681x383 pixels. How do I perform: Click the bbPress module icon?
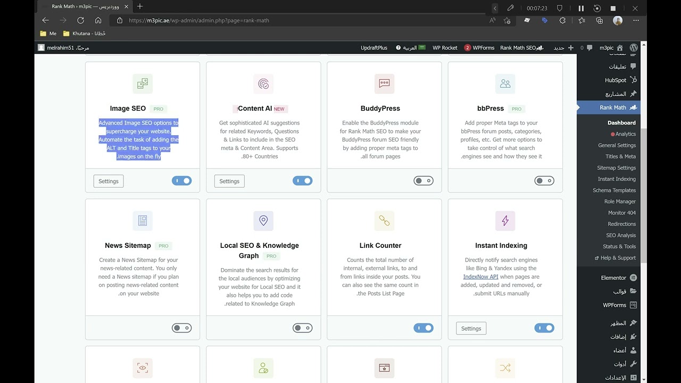click(x=505, y=84)
